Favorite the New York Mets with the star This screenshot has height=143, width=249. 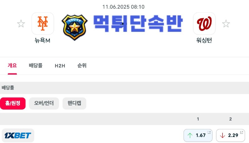coord(21,24)
